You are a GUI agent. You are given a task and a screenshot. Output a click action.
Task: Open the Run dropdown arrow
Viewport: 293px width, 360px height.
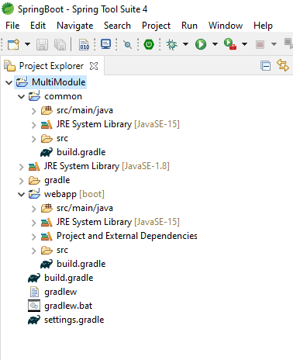point(215,44)
